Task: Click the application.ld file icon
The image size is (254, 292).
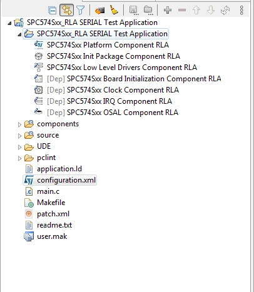Action: [x=29, y=169]
